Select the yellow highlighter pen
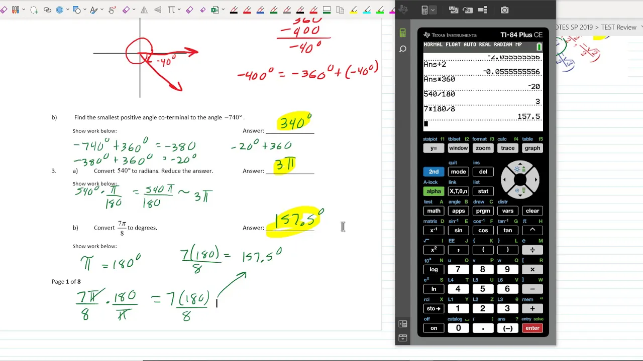This screenshot has height=361, width=643. pyautogui.click(x=354, y=10)
